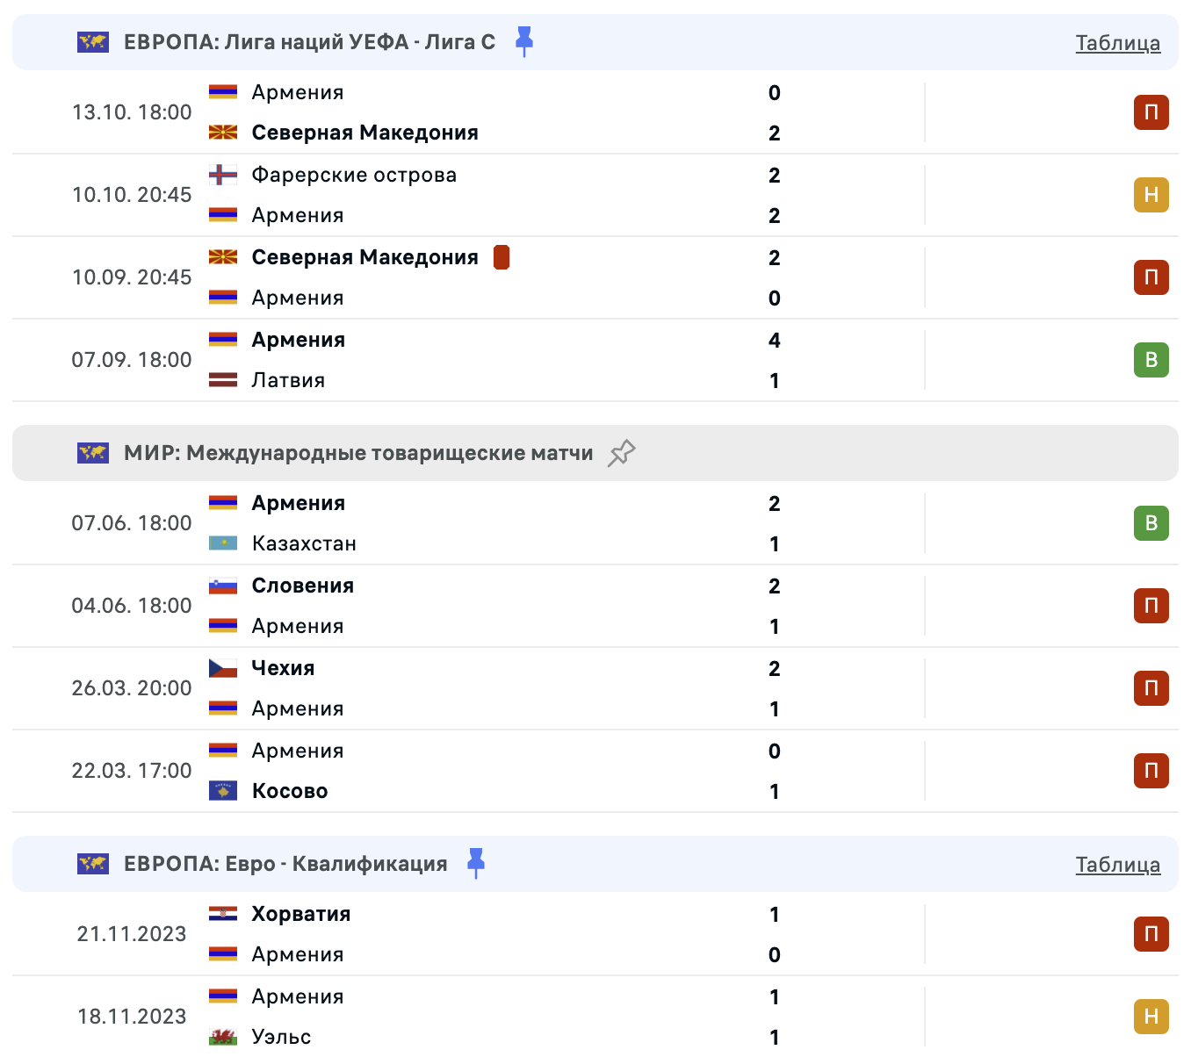Open the Nations League C table link
Viewport: 1191px width, 1057px height.
coord(1117,43)
